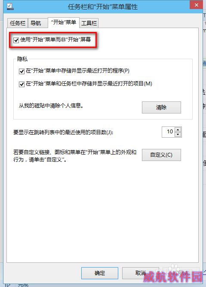Switch to the 任务栏 tab
The width and height of the screenshot is (206, 287).
click(x=18, y=23)
